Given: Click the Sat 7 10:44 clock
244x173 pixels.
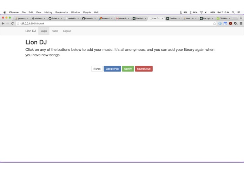Looking at the screenshot, I should (223, 12).
